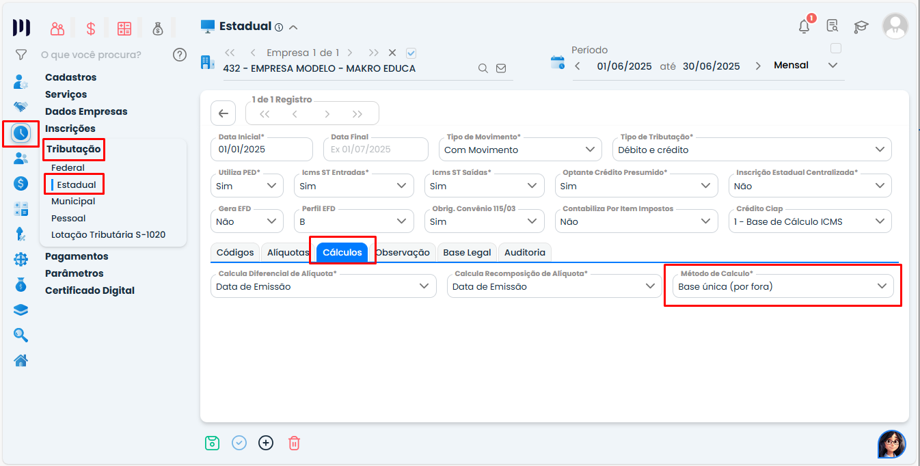Open Cadastros menu
Screen dimensions: 920x466
[x=71, y=77]
